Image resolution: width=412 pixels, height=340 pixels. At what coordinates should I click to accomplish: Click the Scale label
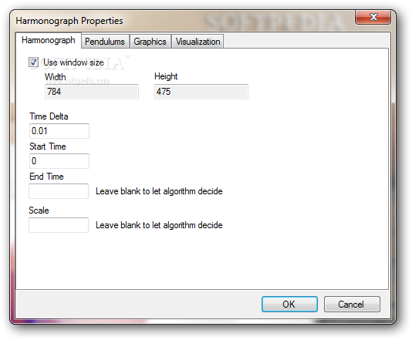39,210
